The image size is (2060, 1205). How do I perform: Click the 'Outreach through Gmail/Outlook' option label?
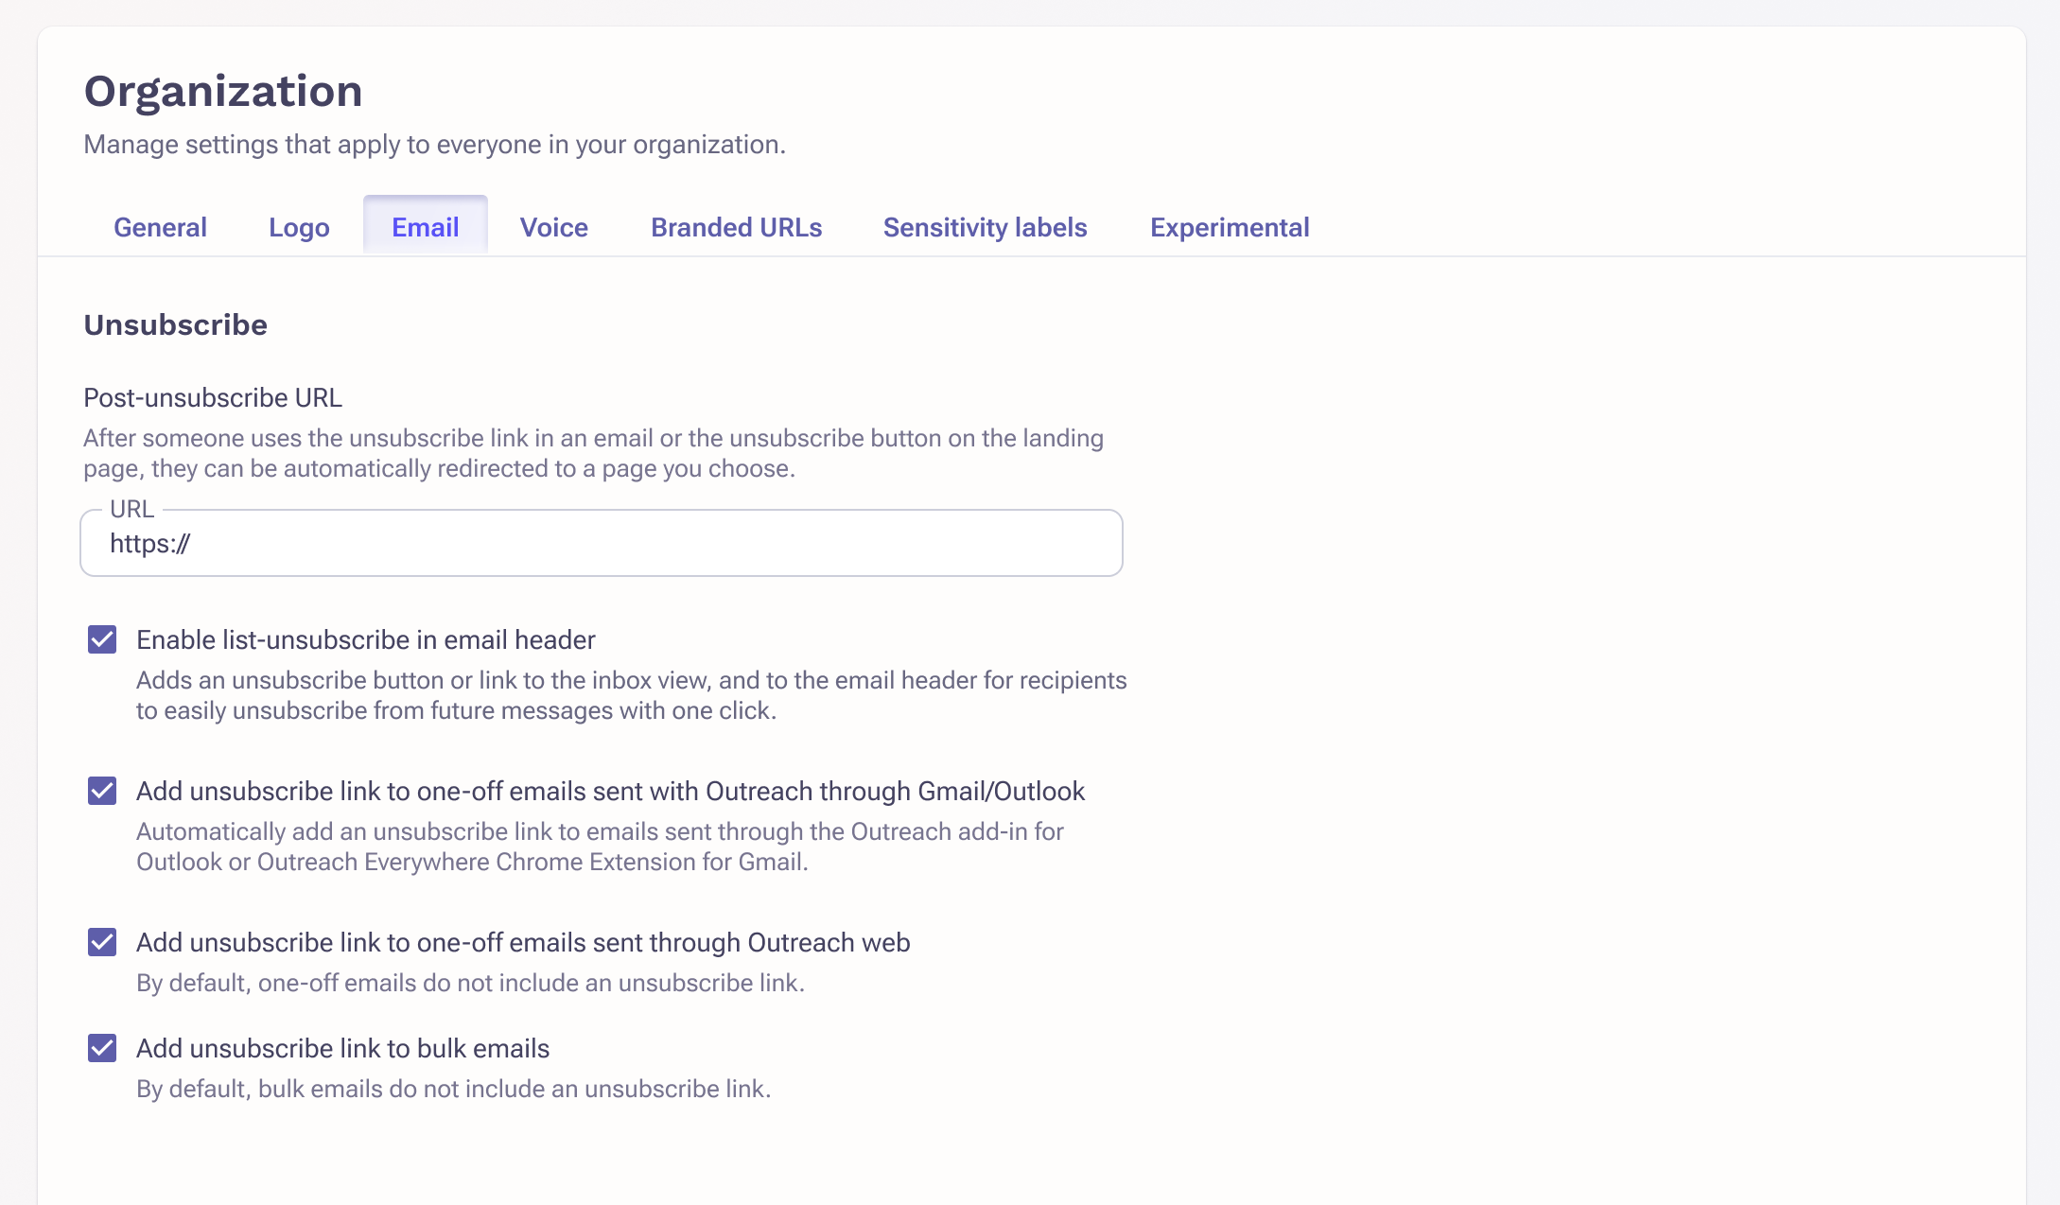(x=610, y=792)
